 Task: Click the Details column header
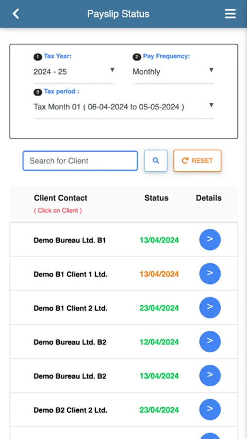click(x=209, y=198)
